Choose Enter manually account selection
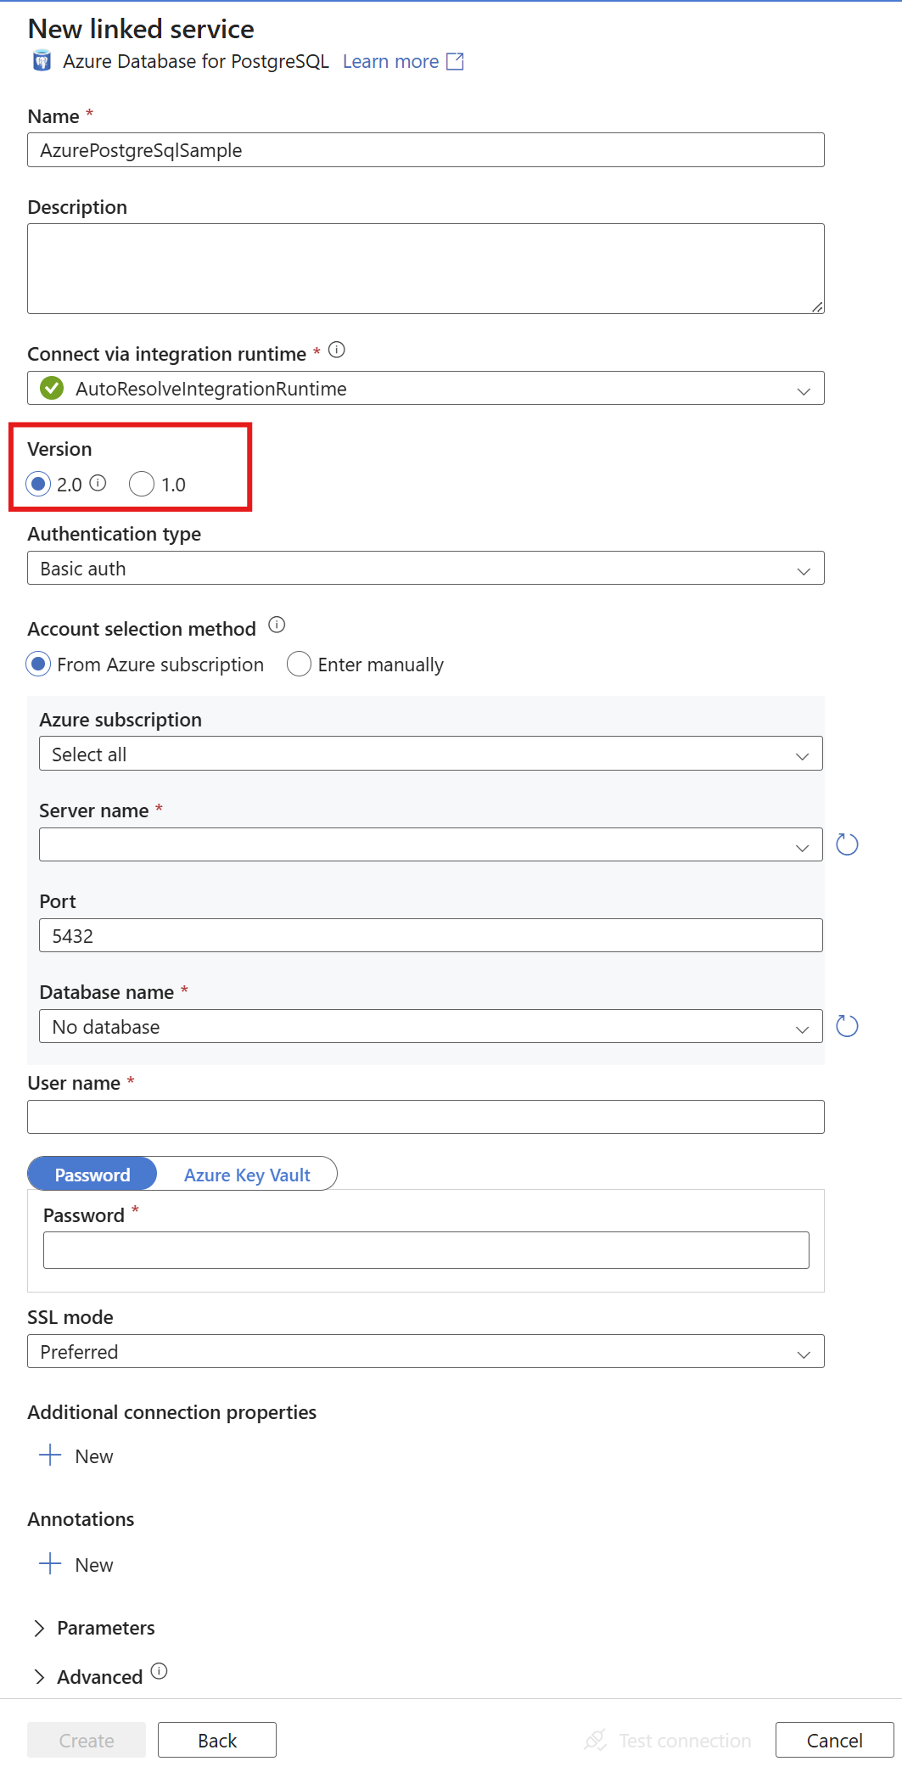This screenshot has width=902, height=1778. click(299, 665)
